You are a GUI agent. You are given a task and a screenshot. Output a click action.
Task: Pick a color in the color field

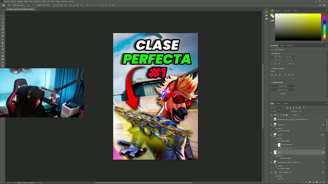click(298, 27)
